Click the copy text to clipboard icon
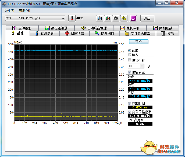 point(99,18)
